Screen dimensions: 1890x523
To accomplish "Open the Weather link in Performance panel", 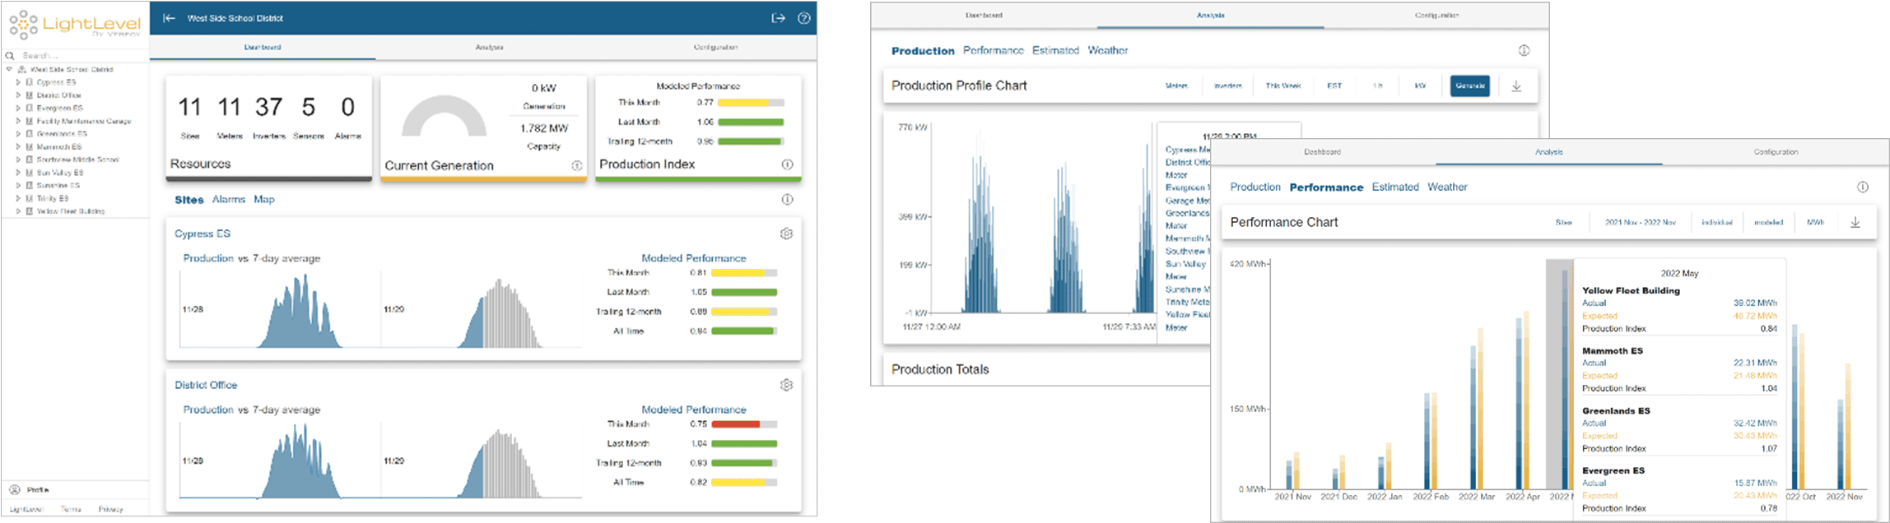I will tap(1446, 187).
